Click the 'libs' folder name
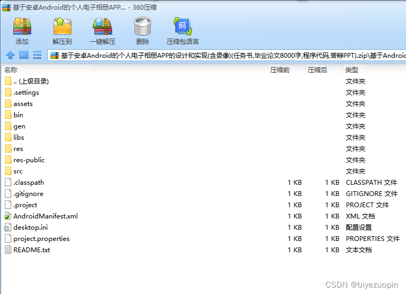This screenshot has height=294, width=406. pyautogui.click(x=19, y=137)
